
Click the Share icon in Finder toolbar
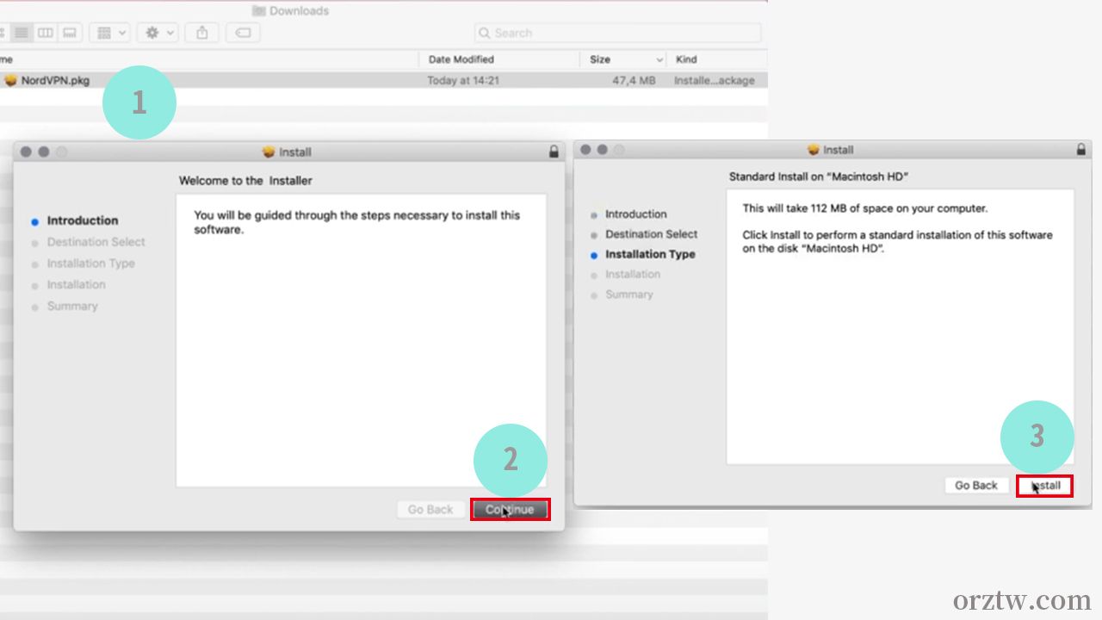202,33
